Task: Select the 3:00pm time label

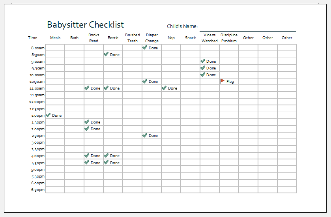Action: (x=38, y=142)
